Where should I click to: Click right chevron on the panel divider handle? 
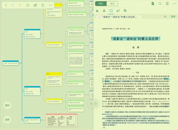96,104
